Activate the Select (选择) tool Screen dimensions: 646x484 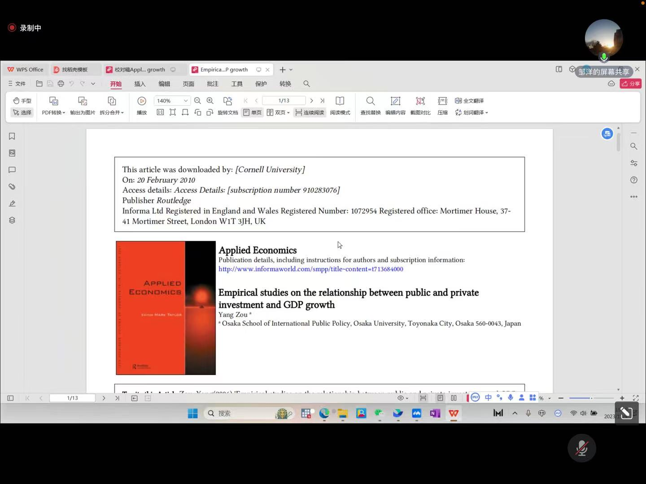(x=22, y=112)
